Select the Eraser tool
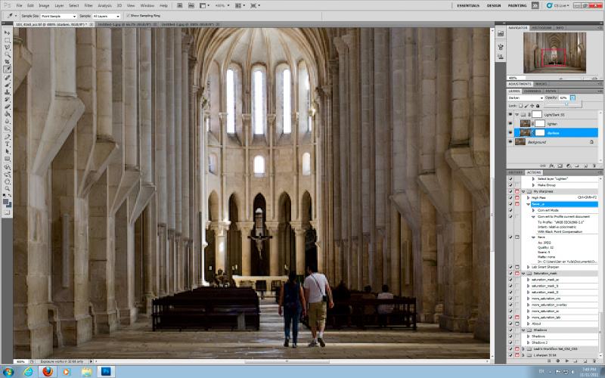 [x=7, y=107]
